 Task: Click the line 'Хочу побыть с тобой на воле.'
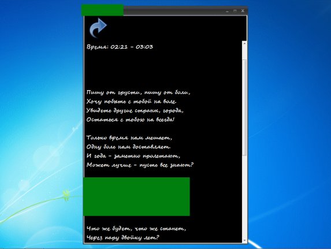point(131,102)
